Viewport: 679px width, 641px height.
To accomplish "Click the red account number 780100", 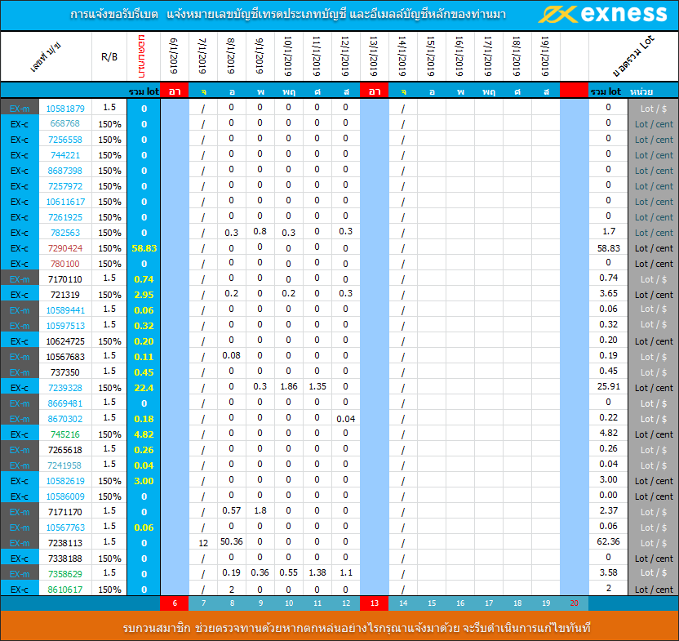I will click(x=65, y=264).
